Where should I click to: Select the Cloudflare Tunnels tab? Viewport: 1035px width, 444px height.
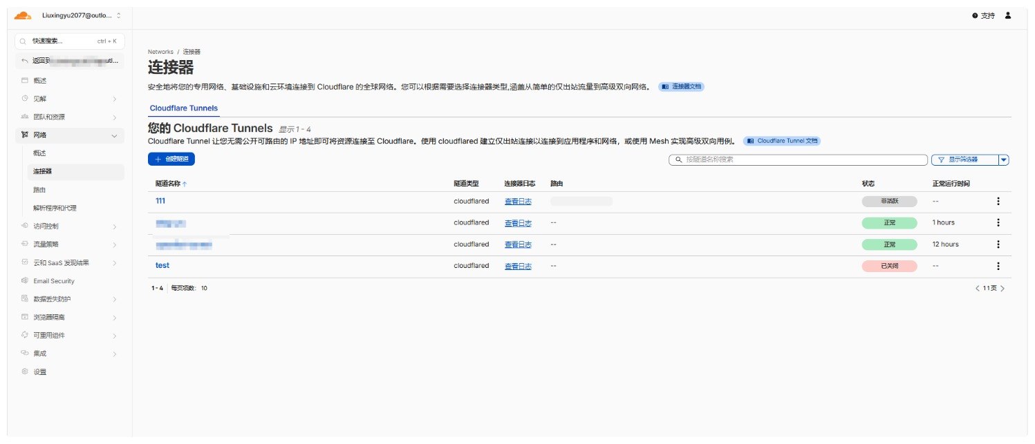click(183, 108)
